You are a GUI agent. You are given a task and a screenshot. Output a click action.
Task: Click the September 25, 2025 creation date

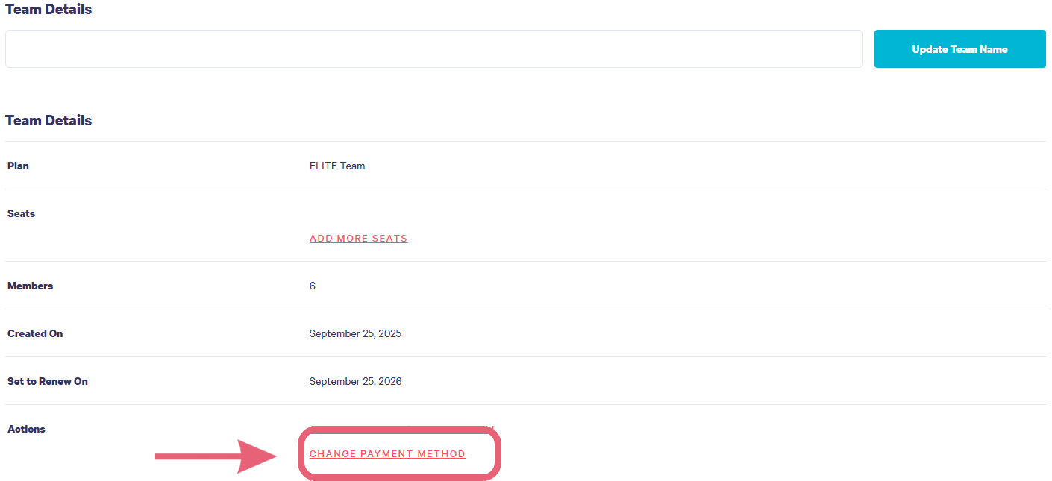click(355, 333)
